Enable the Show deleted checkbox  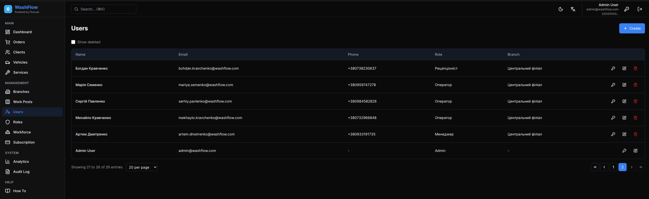tap(73, 42)
